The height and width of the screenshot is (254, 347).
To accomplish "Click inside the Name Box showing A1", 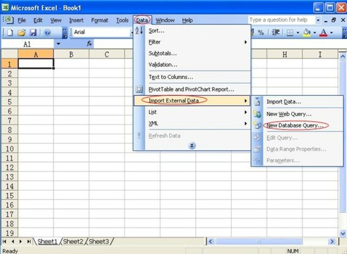I will [27, 44].
